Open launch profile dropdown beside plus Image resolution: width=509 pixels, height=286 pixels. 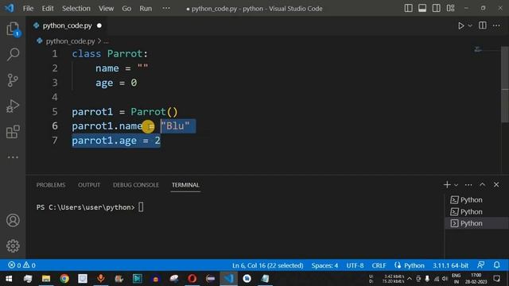[x=456, y=185]
